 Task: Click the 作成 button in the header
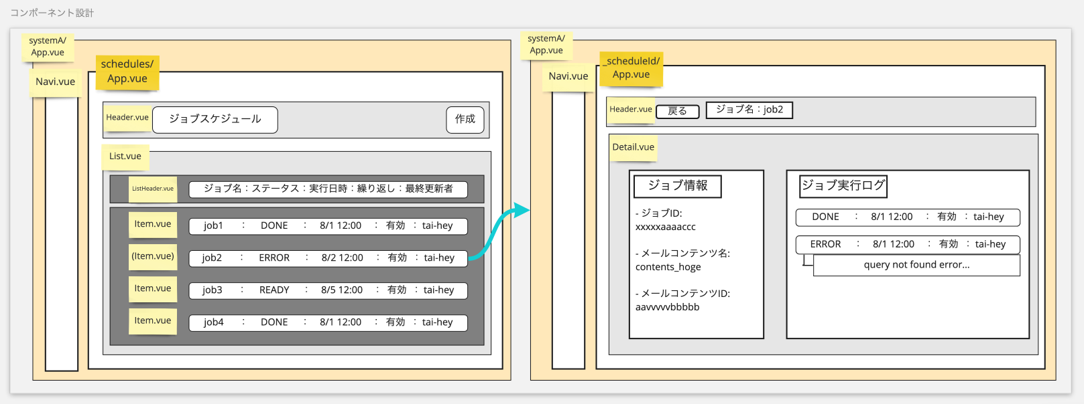pyautogui.click(x=465, y=120)
